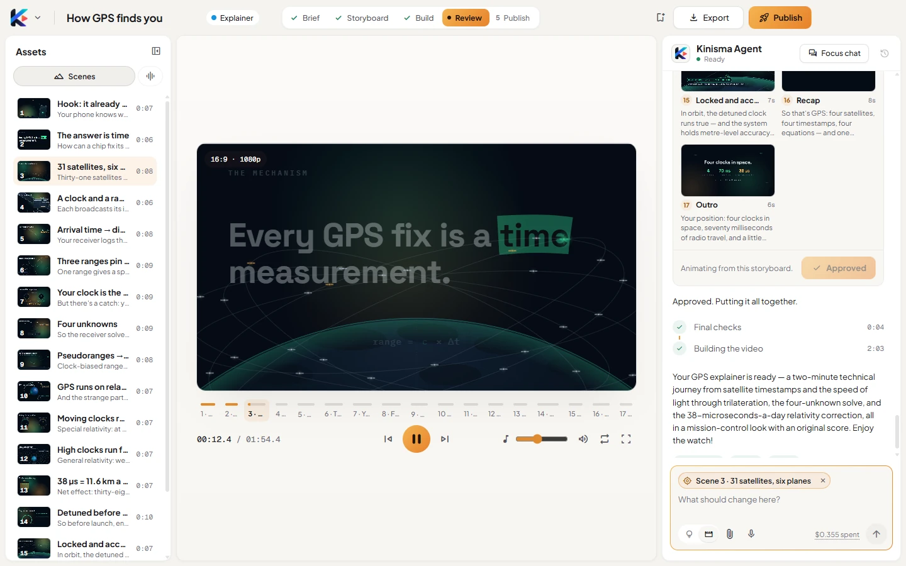Image resolution: width=906 pixels, height=566 pixels.
Task: Enter fullscreen preview
Action: point(626,439)
